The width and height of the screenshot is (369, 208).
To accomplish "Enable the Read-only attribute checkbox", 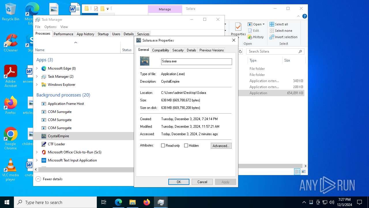I will click(163, 146).
